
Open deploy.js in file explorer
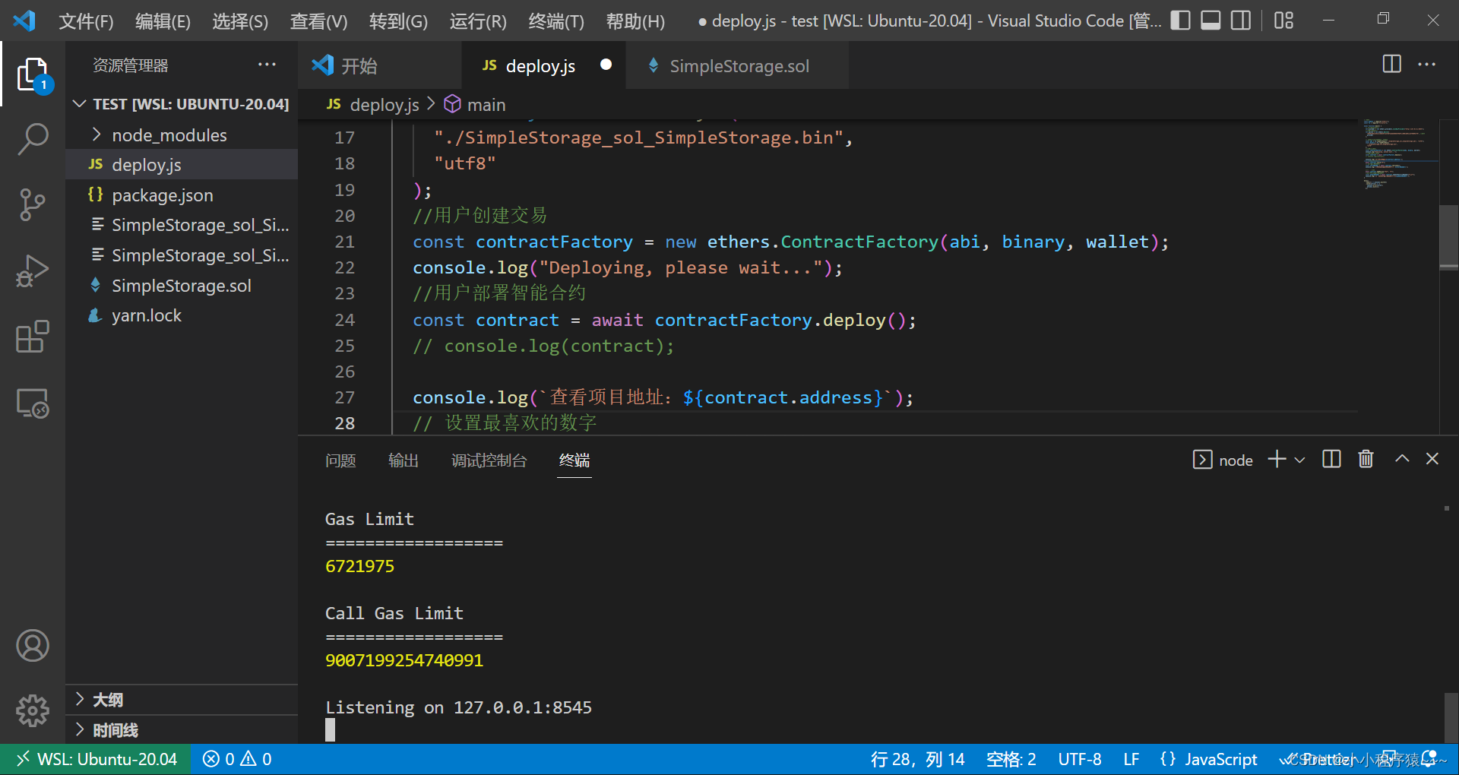(182, 165)
